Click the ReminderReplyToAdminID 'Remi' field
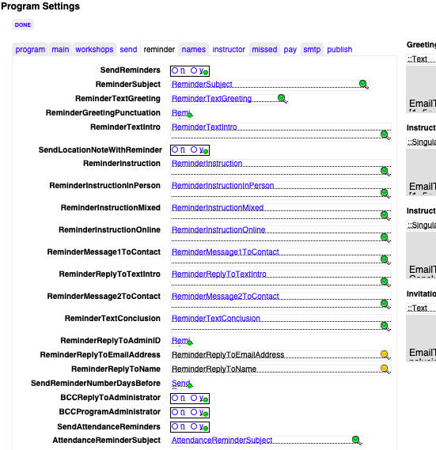This screenshot has width=436, height=450. tap(182, 341)
